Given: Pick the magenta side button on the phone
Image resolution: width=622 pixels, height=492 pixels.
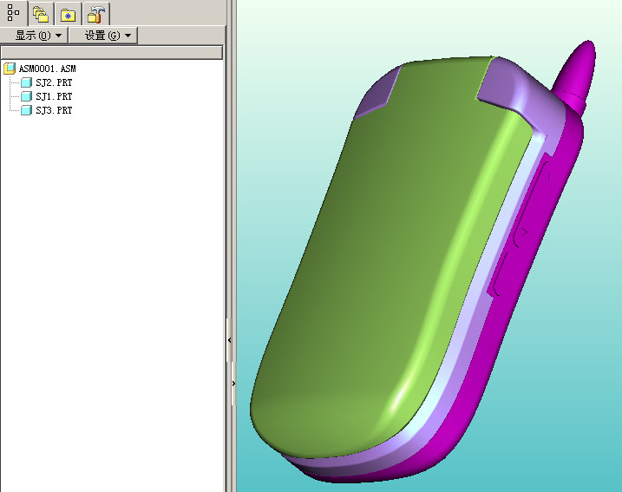Looking at the screenshot, I should (533, 205).
